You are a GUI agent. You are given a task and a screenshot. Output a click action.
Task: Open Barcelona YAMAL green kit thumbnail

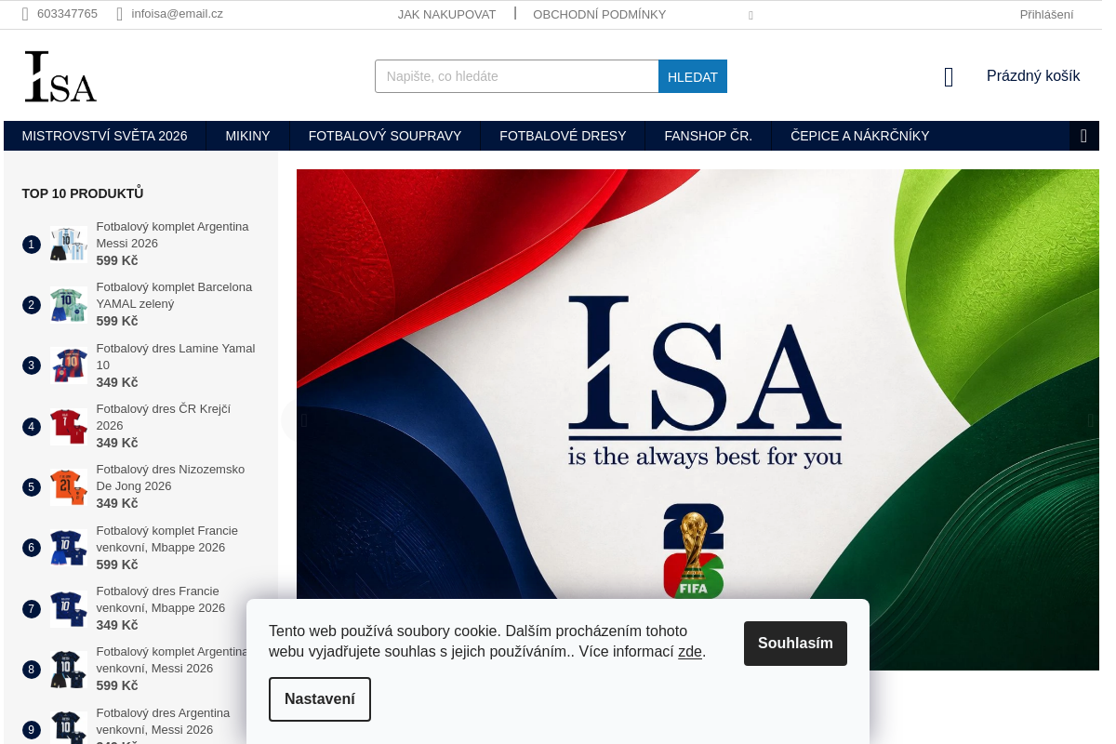69,305
